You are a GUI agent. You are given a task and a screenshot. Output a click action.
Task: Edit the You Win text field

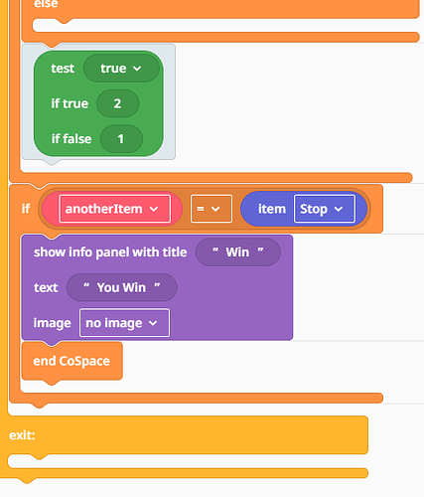point(122,287)
